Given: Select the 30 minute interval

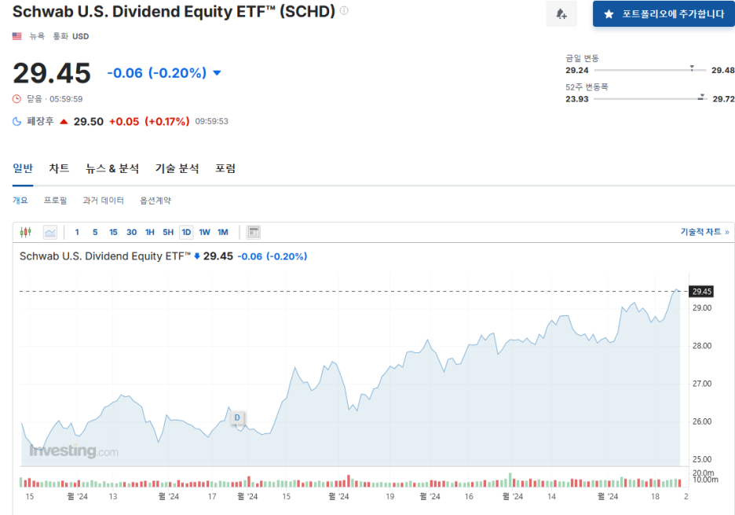Looking at the screenshot, I should click(x=132, y=232).
